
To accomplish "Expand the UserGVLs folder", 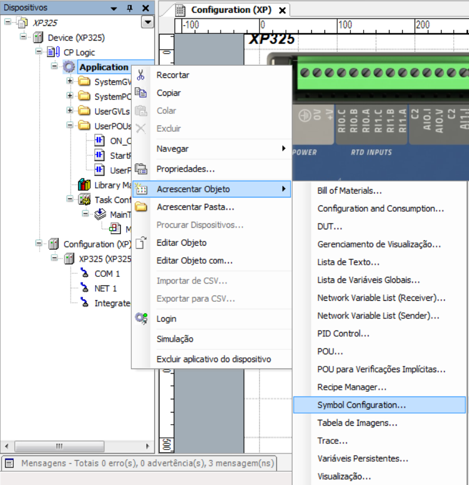I will (70, 111).
